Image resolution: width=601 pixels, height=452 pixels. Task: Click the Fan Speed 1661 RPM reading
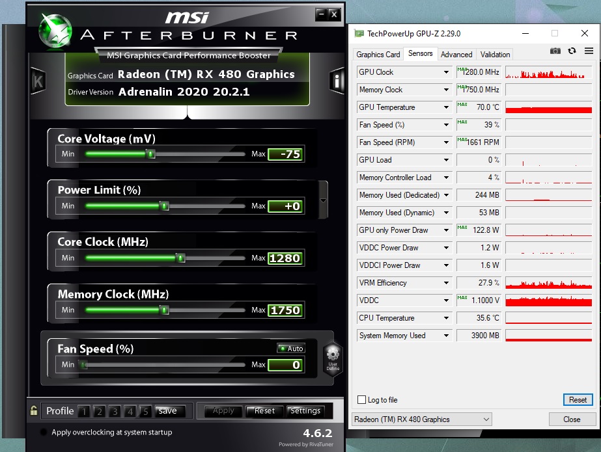point(479,142)
